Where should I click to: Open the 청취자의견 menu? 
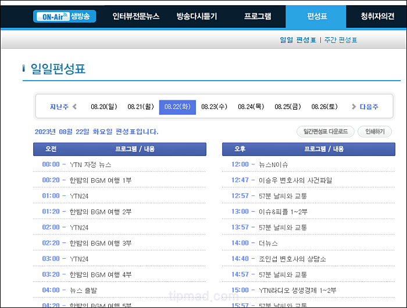[x=377, y=17]
